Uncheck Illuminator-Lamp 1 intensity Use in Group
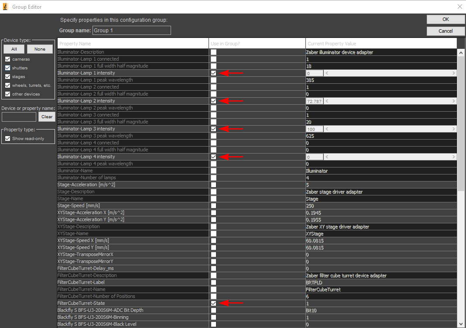This screenshot has width=466, height=328. [x=213, y=73]
